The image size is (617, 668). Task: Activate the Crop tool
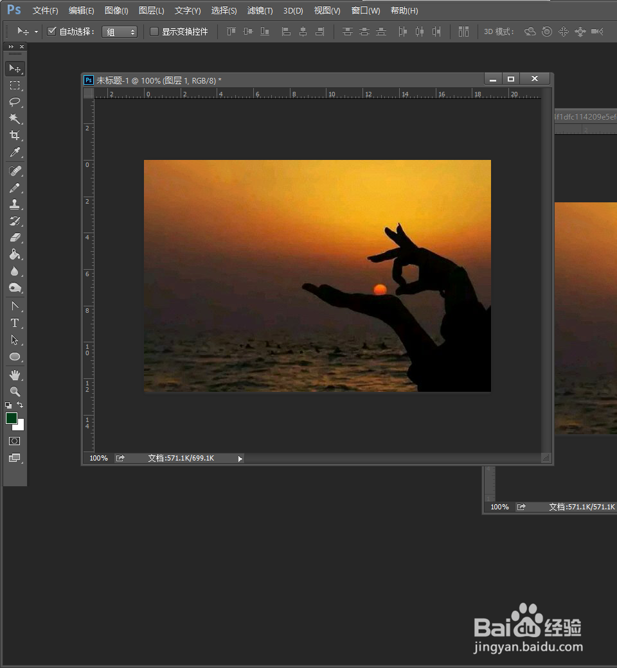[15, 136]
